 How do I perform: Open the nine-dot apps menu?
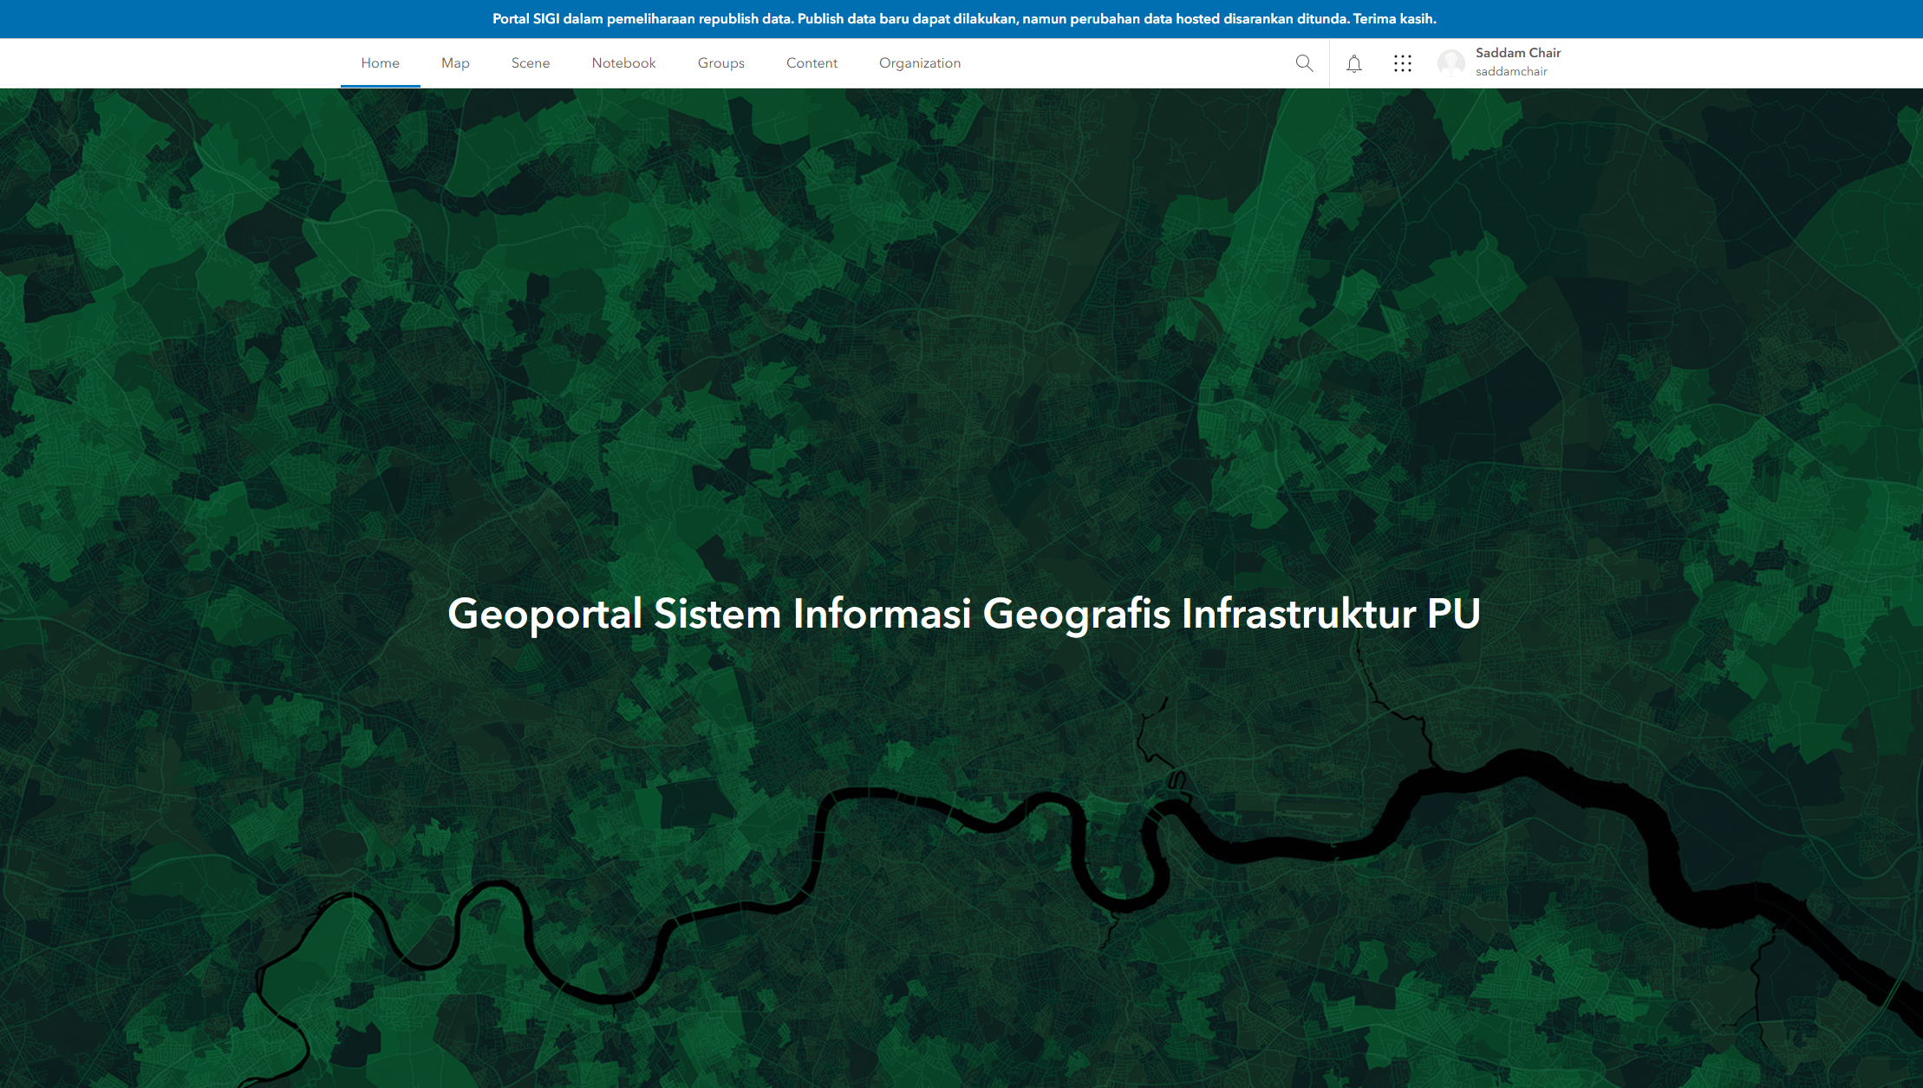pyautogui.click(x=1403, y=62)
